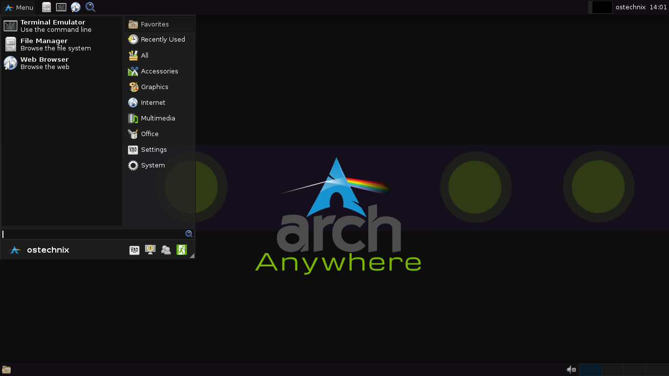View the Settings category
The height and width of the screenshot is (376, 669).
[x=160, y=149]
